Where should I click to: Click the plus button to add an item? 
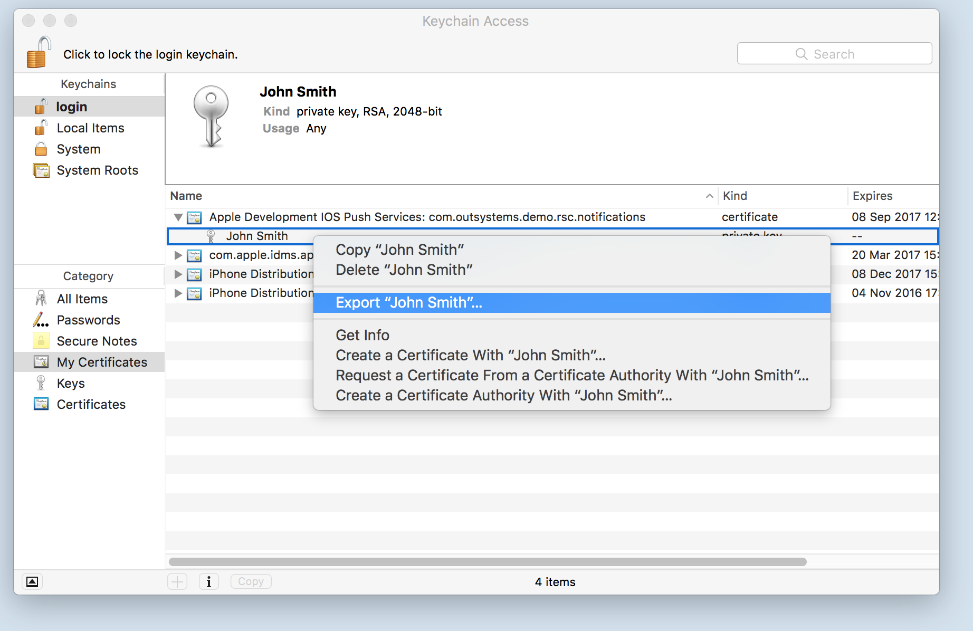177,581
